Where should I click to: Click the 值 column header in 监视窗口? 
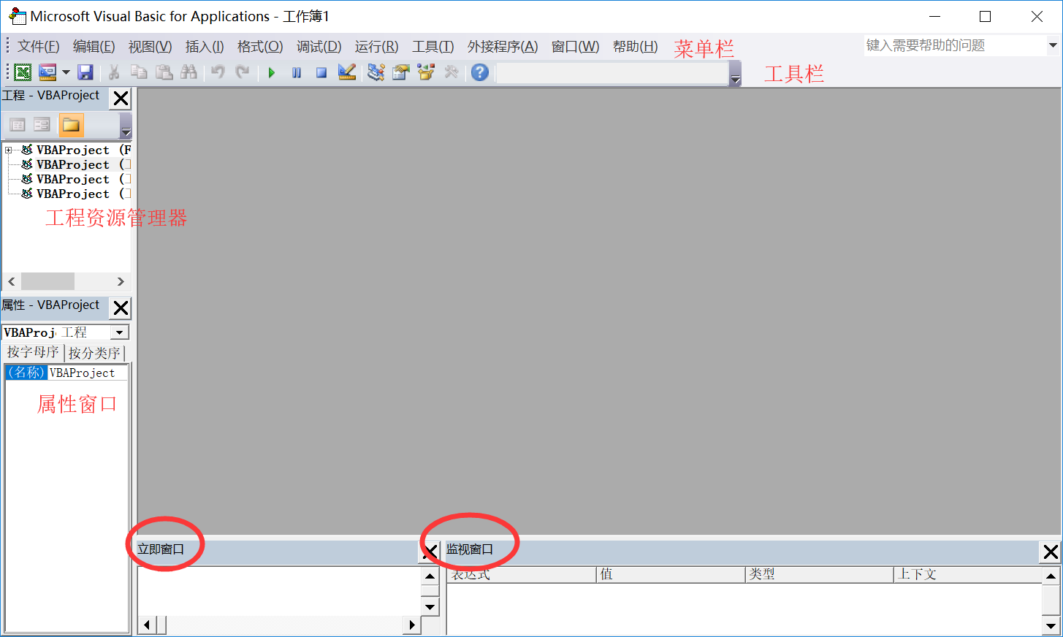coord(671,575)
